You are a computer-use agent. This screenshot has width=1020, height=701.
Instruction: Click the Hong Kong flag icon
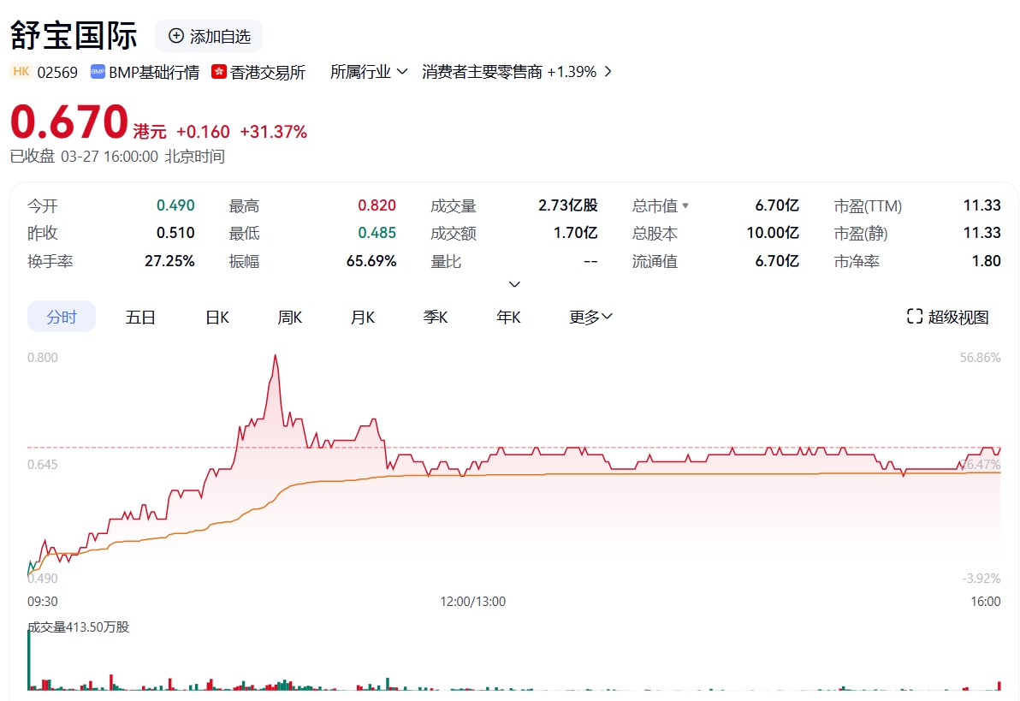coord(219,72)
